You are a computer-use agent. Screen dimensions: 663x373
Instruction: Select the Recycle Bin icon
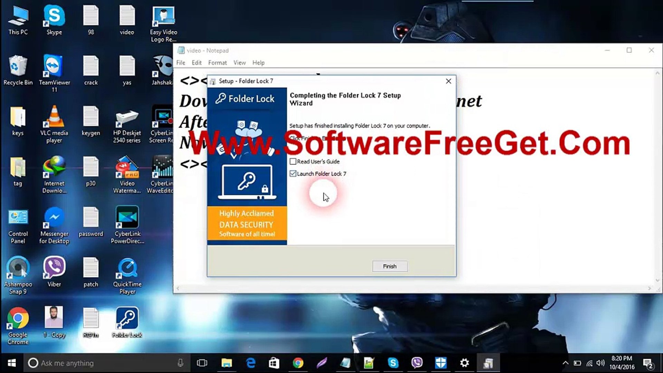[18, 71]
